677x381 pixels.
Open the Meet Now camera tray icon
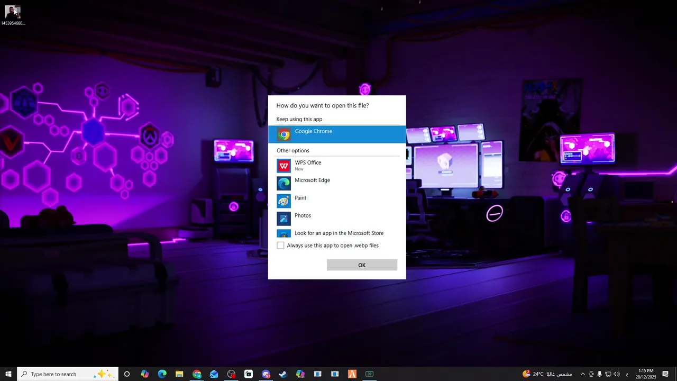click(x=591, y=374)
